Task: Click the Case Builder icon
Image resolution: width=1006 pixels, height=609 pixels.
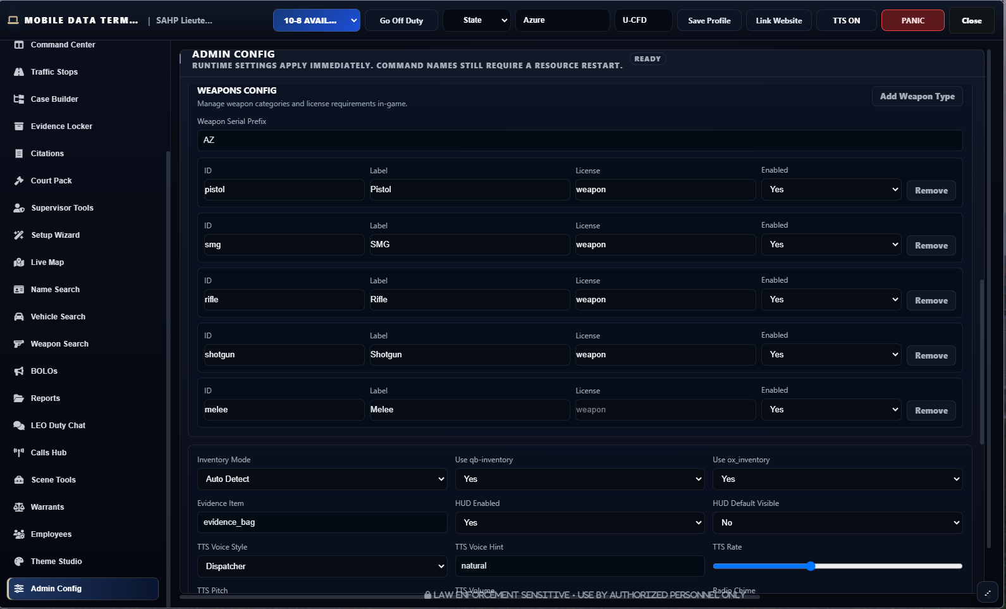Action: (x=19, y=99)
